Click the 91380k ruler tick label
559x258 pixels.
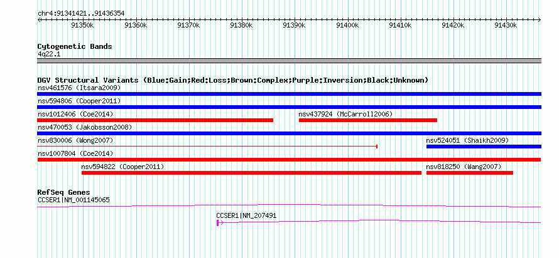[241, 25]
